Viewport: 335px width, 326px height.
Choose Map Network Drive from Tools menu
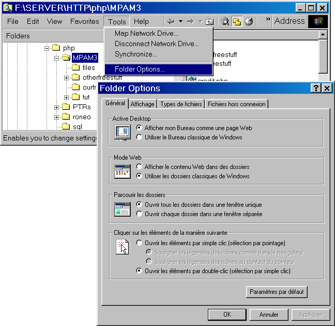coord(159,33)
